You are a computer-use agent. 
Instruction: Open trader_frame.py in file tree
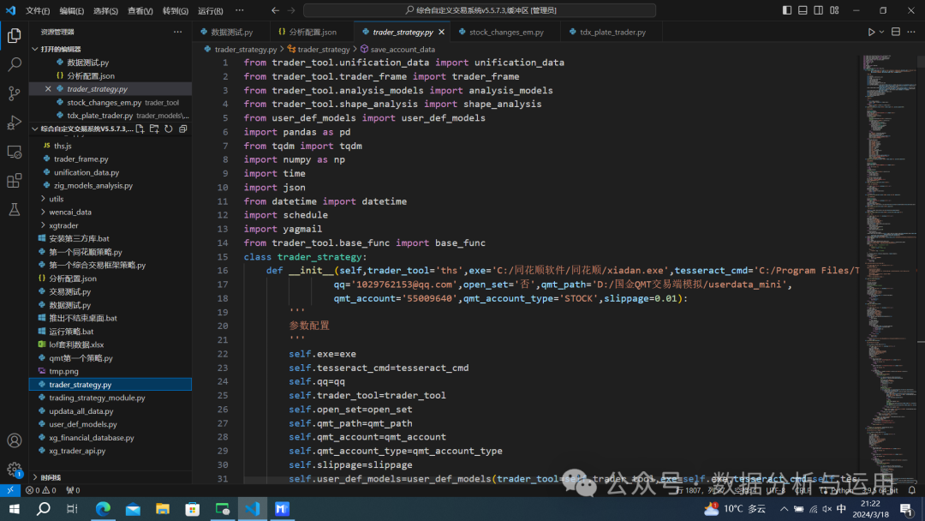(81, 159)
